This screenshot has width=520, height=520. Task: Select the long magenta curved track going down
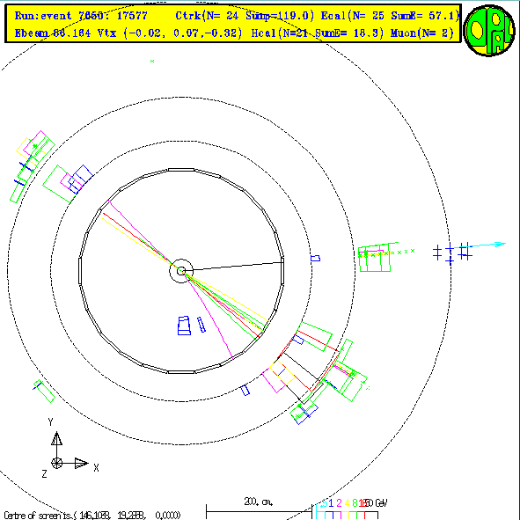point(208,315)
